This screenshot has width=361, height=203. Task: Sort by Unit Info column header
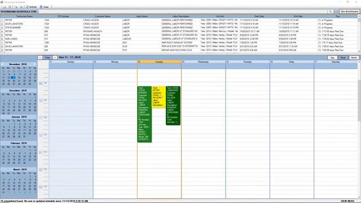click(x=220, y=16)
